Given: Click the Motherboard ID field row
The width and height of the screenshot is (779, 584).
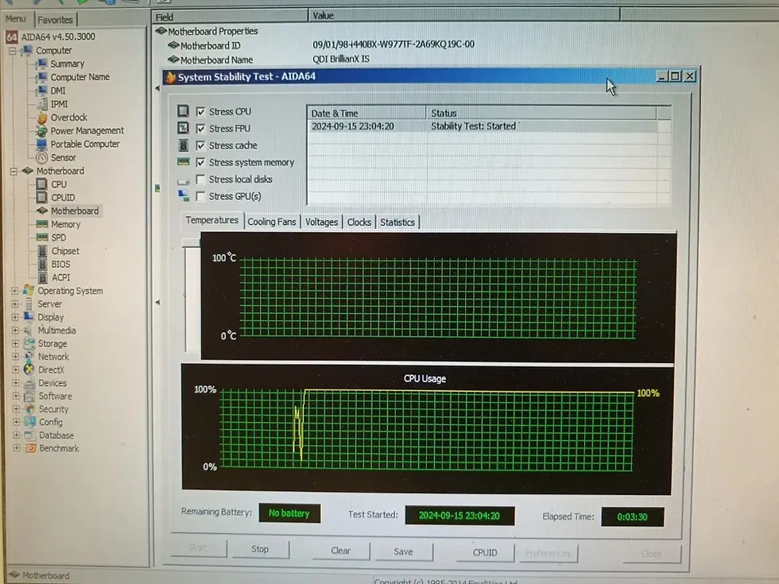Looking at the screenshot, I should [x=210, y=46].
